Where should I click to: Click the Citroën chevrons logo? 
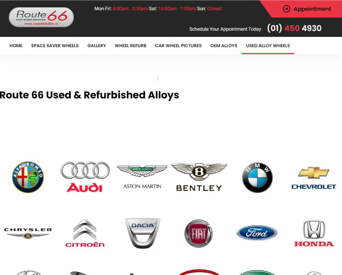pos(85,232)
